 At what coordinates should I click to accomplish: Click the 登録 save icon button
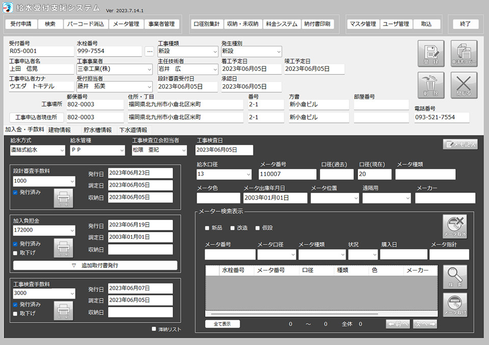pyautogui.click(x=430, y=53)
